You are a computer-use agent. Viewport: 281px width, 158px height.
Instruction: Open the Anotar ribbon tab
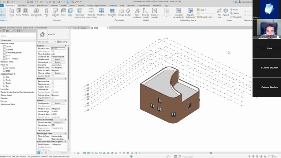point(72,5)
